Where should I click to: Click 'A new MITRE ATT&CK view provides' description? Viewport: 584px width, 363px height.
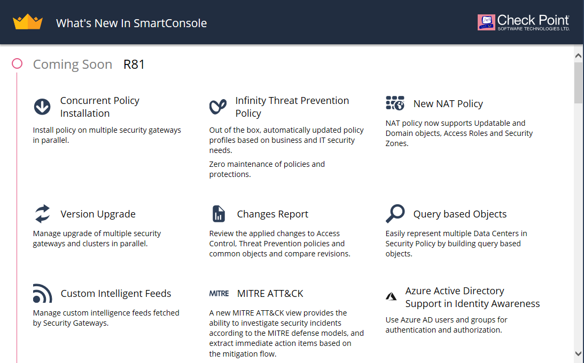coord(286,333)
